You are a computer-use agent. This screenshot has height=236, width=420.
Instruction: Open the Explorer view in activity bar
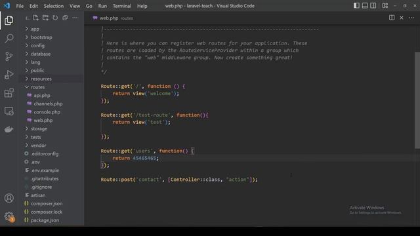[9, 20]
